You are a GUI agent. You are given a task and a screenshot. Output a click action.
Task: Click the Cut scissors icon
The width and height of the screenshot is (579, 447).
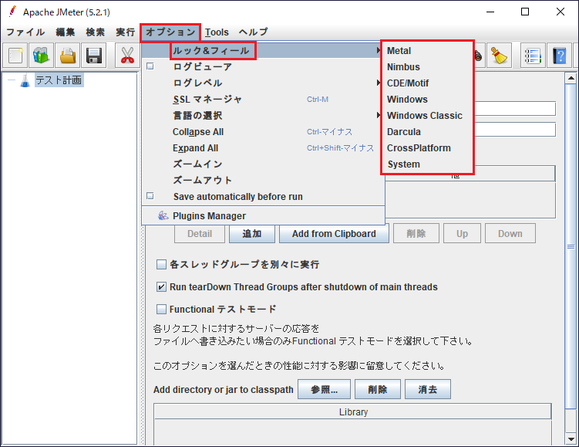point(127,56)
